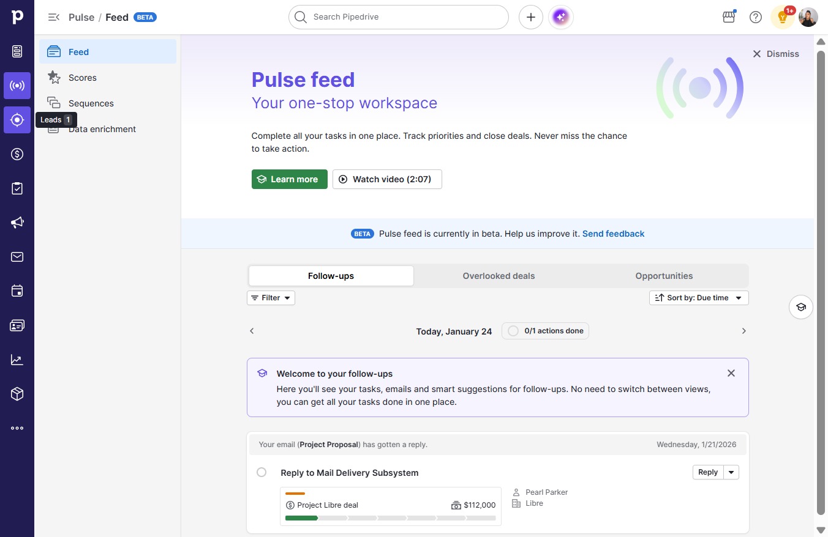Open the lightbulb tips notifications icon

click(783, 17)
